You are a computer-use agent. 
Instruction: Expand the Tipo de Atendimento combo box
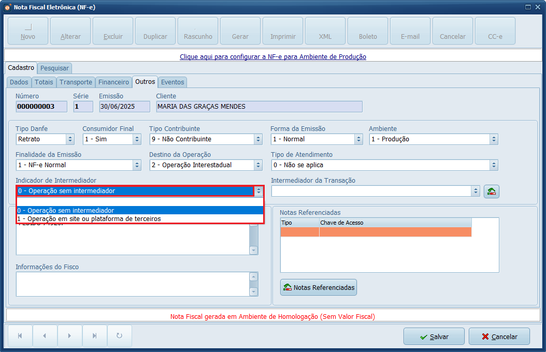494,165
